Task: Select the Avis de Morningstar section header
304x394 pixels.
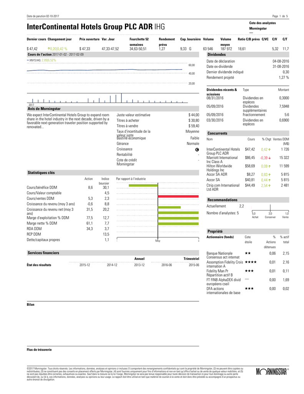Action: click(113, 109)
